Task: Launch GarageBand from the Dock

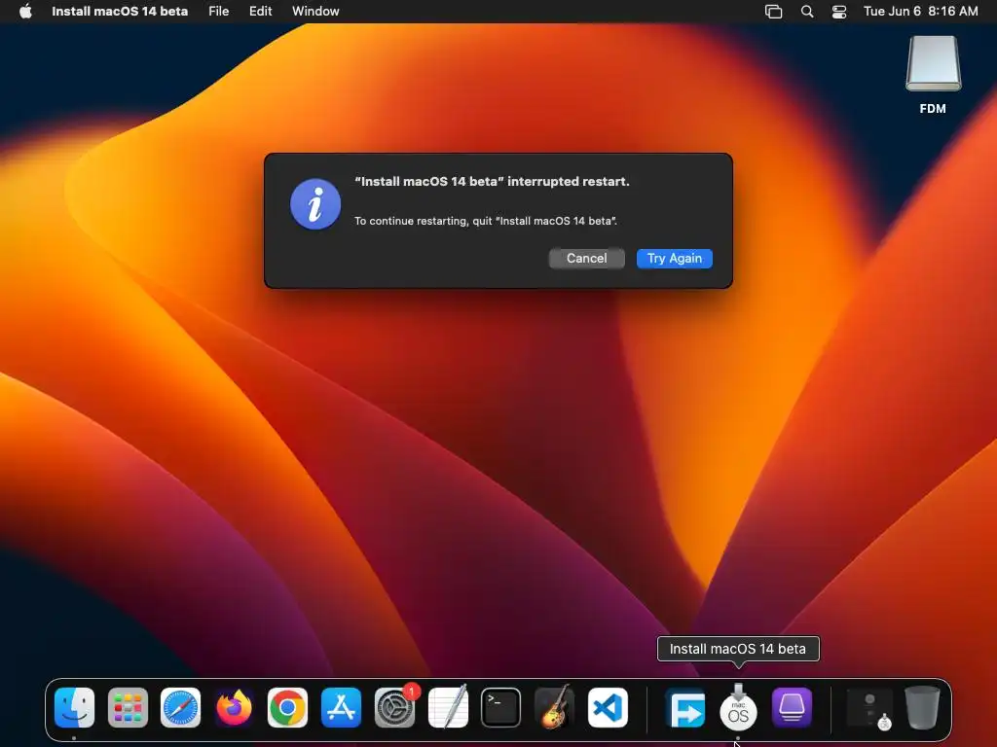Action: (554, 706)
